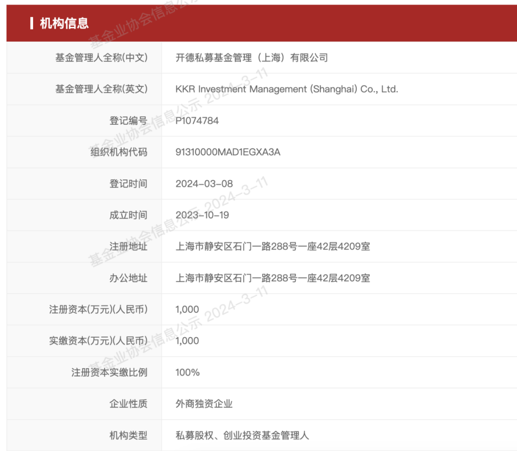Click the 注册资本实缴比例 label
517x451 pixels.
[x=109, y=373]
